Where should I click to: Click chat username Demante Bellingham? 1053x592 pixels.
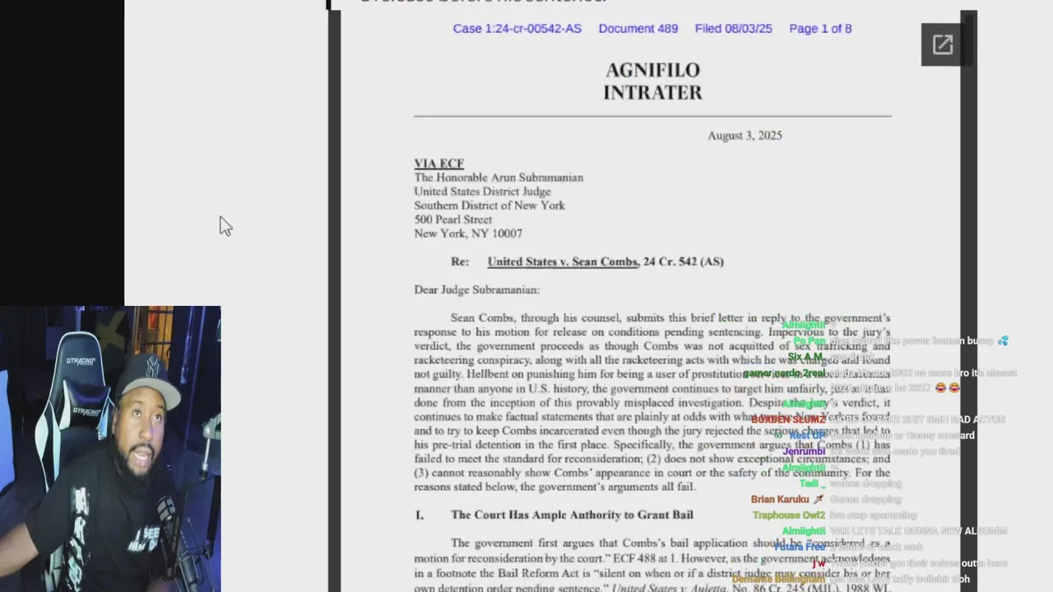[778, 579]
